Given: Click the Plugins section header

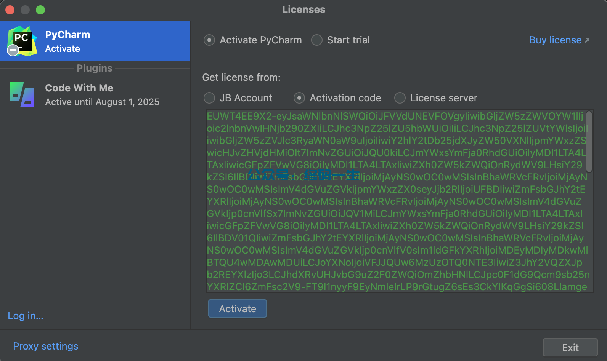Looking at the screenshot, I should click(x=95, y=68).
